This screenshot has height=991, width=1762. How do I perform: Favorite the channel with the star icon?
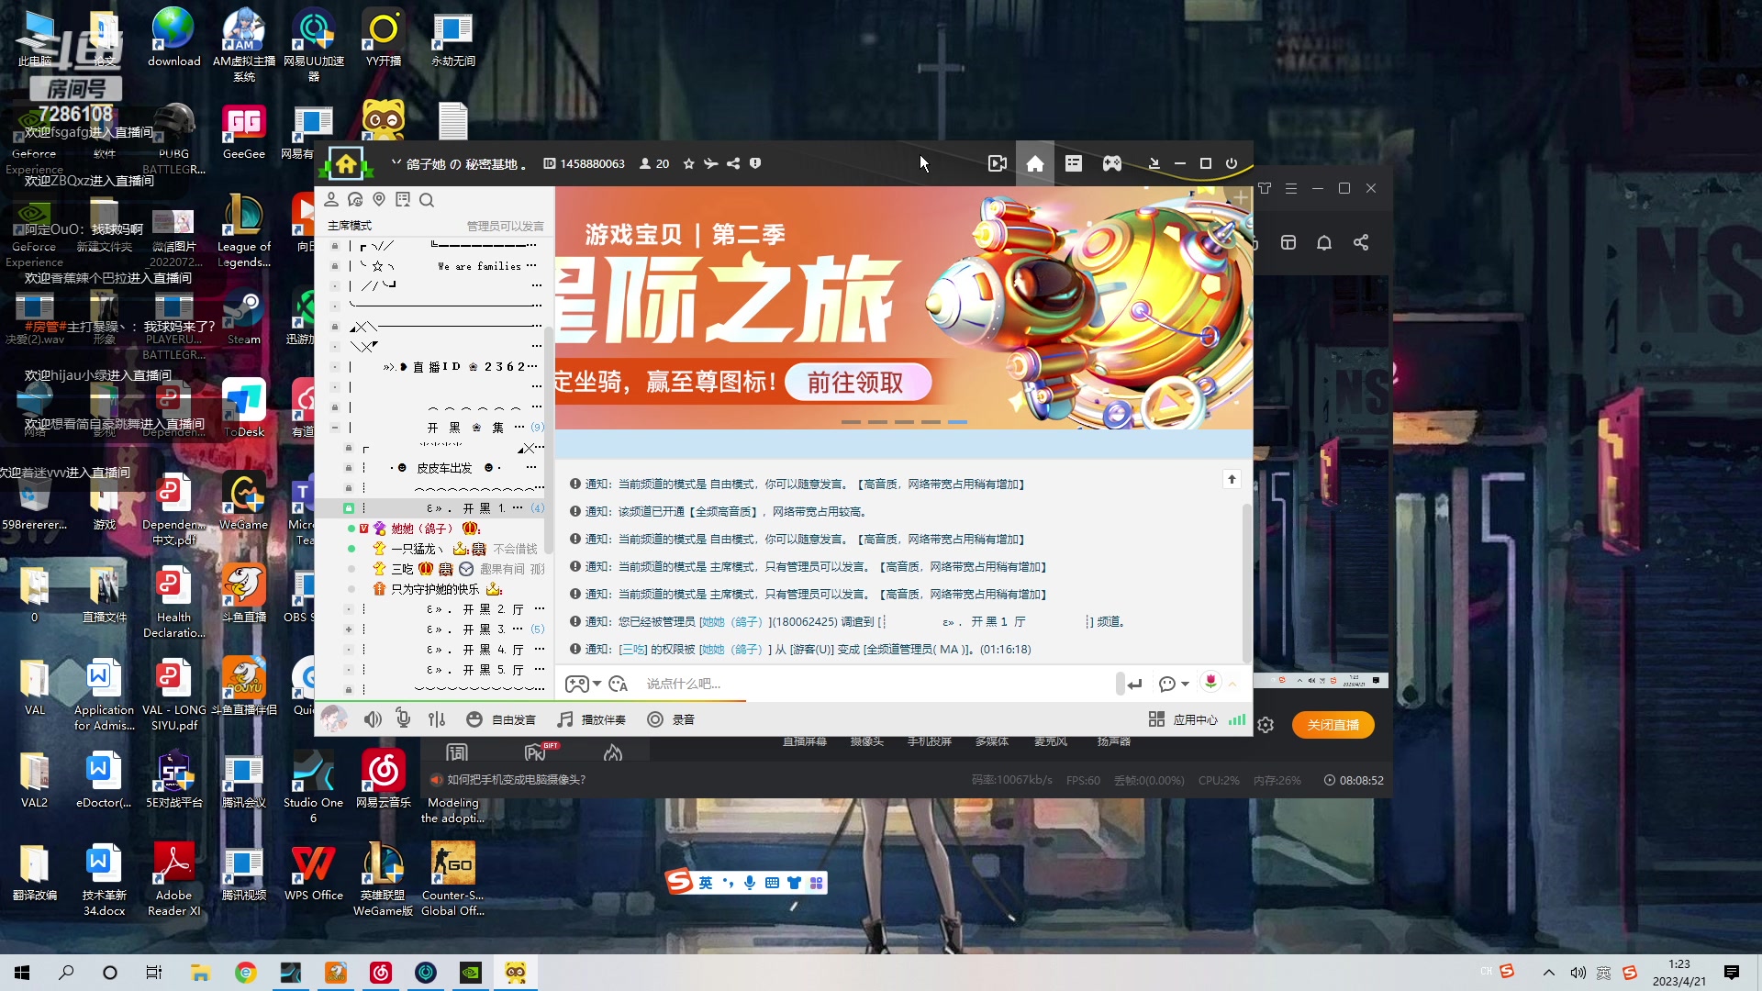tap(688, 163)
